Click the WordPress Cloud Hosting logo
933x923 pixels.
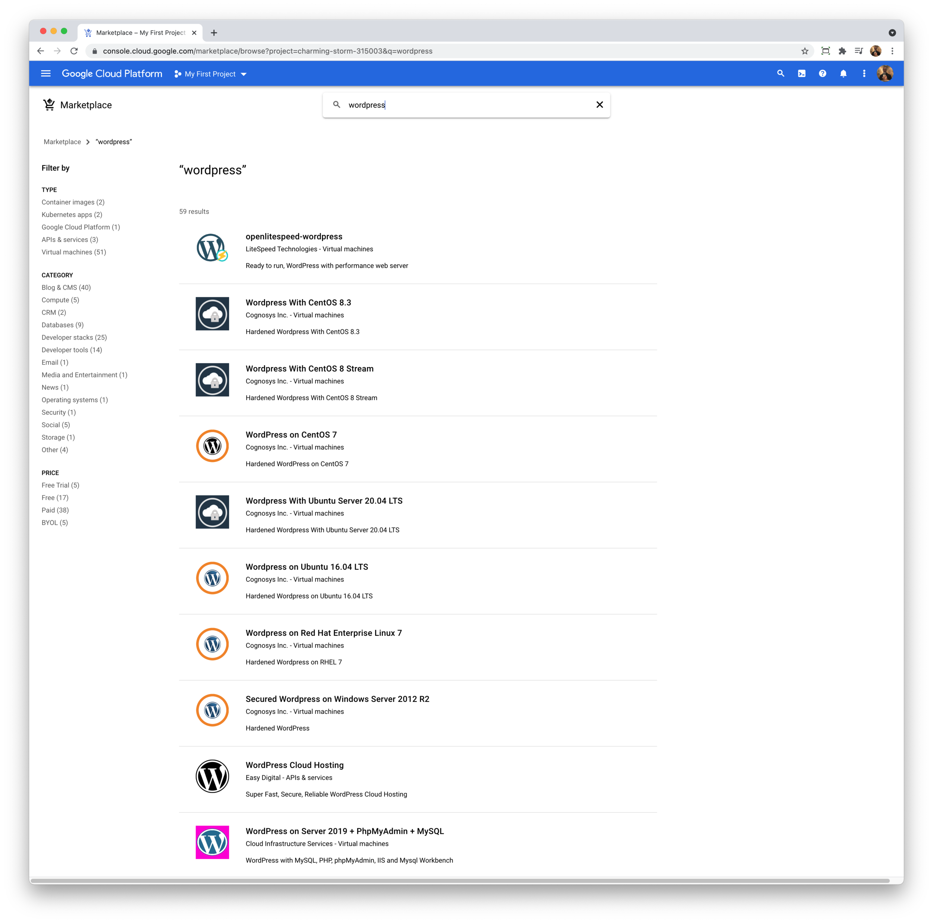pyautogui.click(x=212, y=776)
